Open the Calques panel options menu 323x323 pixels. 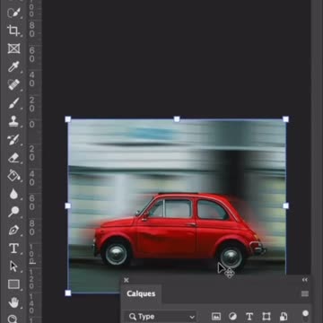[x=305, y=293]
